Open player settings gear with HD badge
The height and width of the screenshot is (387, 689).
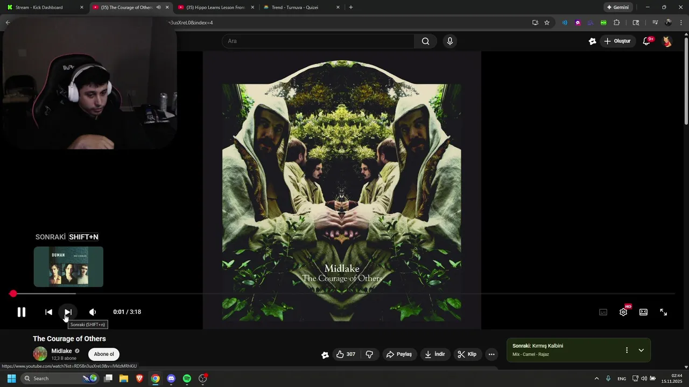[623, 312]
